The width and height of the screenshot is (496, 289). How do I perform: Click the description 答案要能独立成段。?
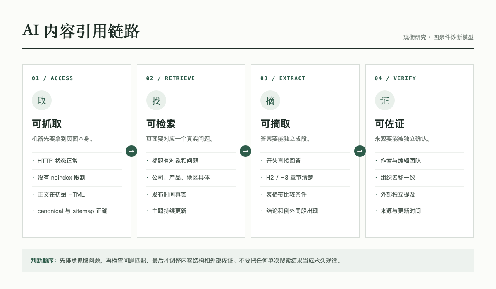point(286,139)
